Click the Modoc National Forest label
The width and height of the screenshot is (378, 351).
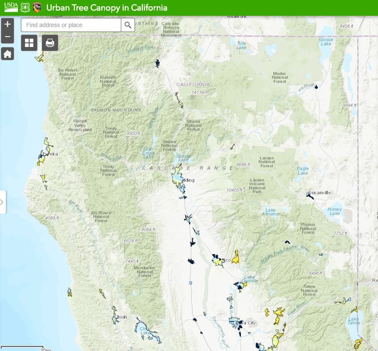pyautogui.click(x=280, y=77)
